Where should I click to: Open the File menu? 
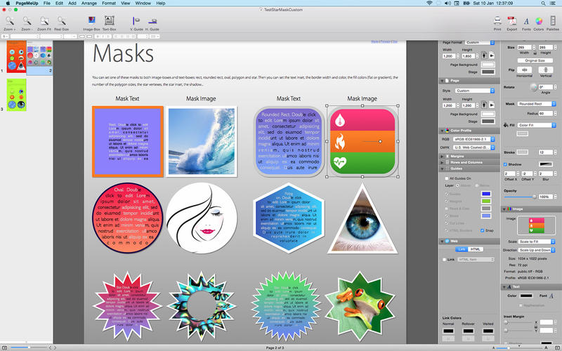point(47,4)
